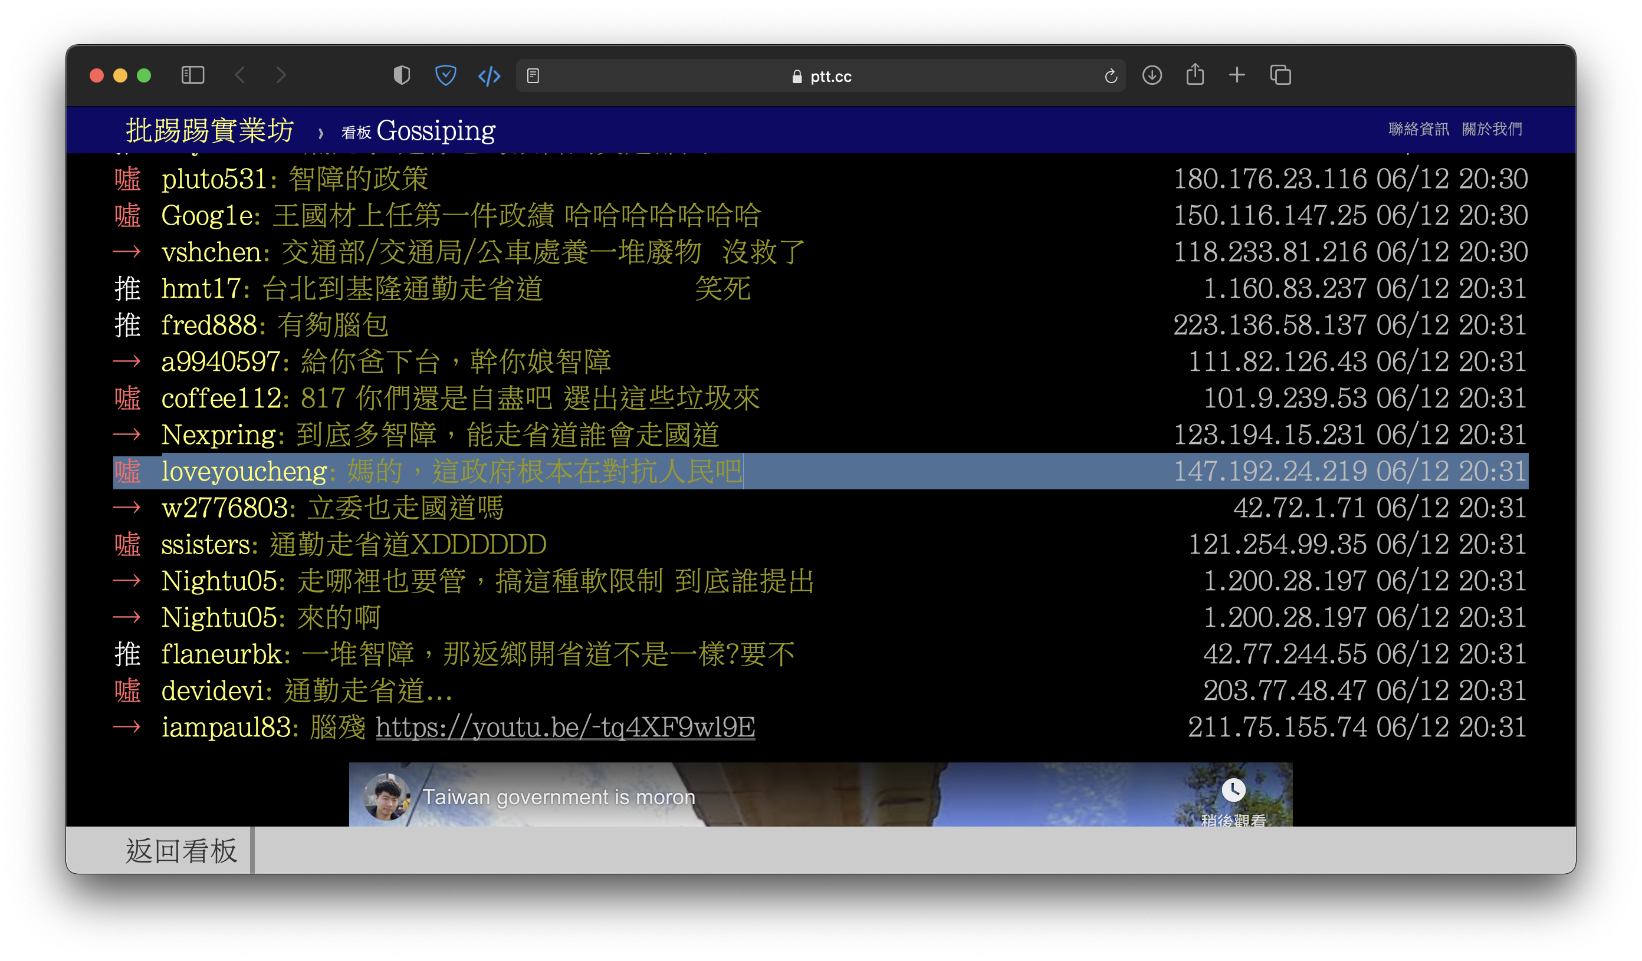The image size is (1642, 961).
Task: Open the code brackets extension icon
Action: coord(489,76)
